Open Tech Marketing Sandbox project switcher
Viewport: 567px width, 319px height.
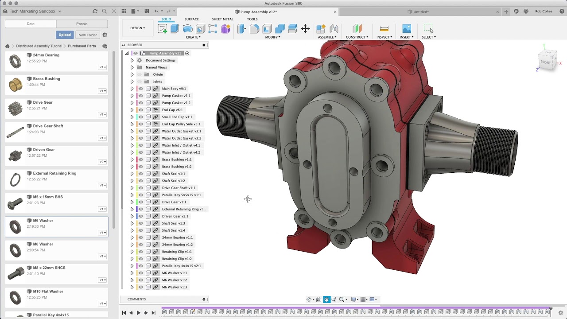[x=35, y=11]
